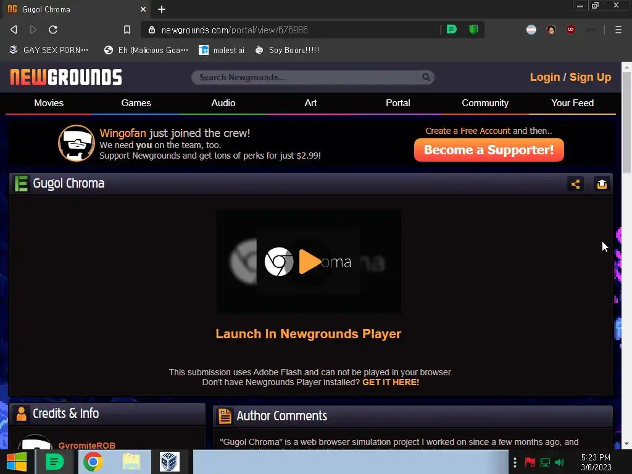Click the taskbar clock 5:23 PM

(x=596, y=457)
